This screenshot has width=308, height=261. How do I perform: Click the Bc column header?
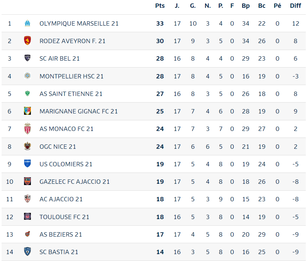click(262, 6)
